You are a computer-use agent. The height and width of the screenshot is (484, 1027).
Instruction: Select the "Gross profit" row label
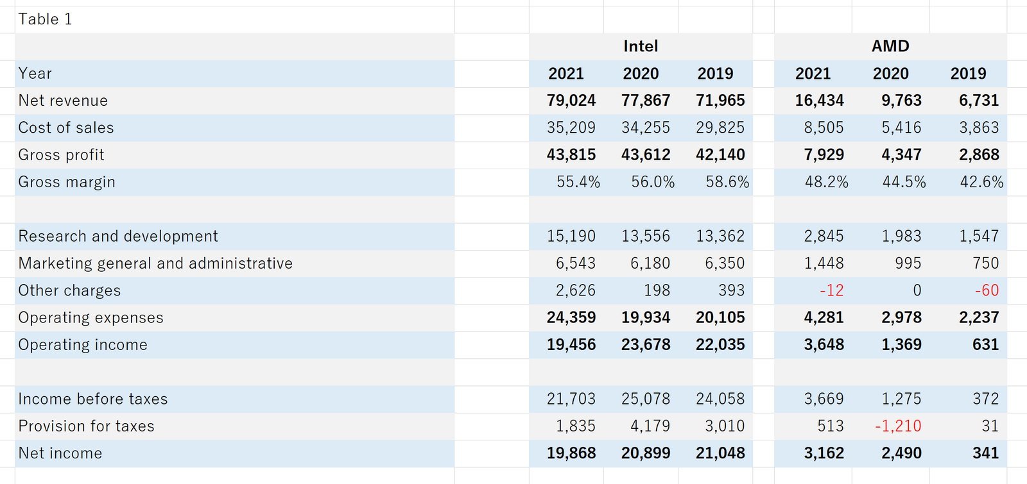click(x=61, y=155)
